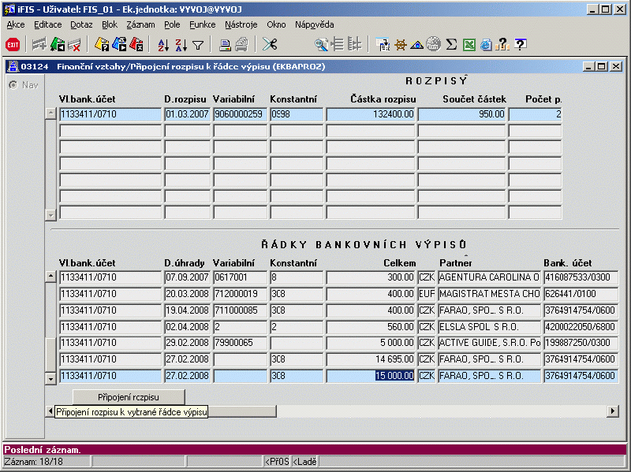
Task: Click variabilní cell 79900065
Action: click(240, 343)
